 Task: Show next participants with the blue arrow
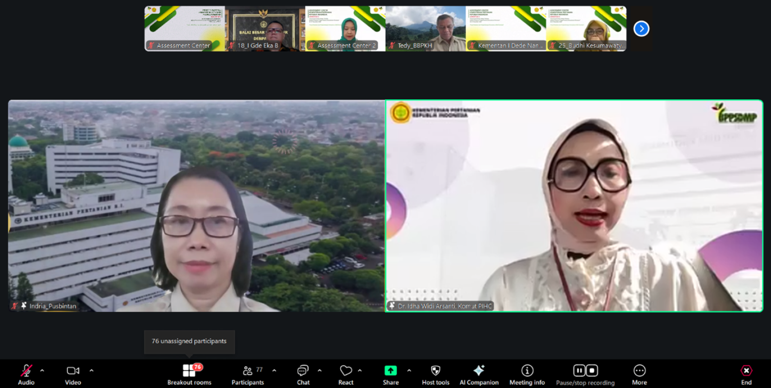(x=641, y=29)
